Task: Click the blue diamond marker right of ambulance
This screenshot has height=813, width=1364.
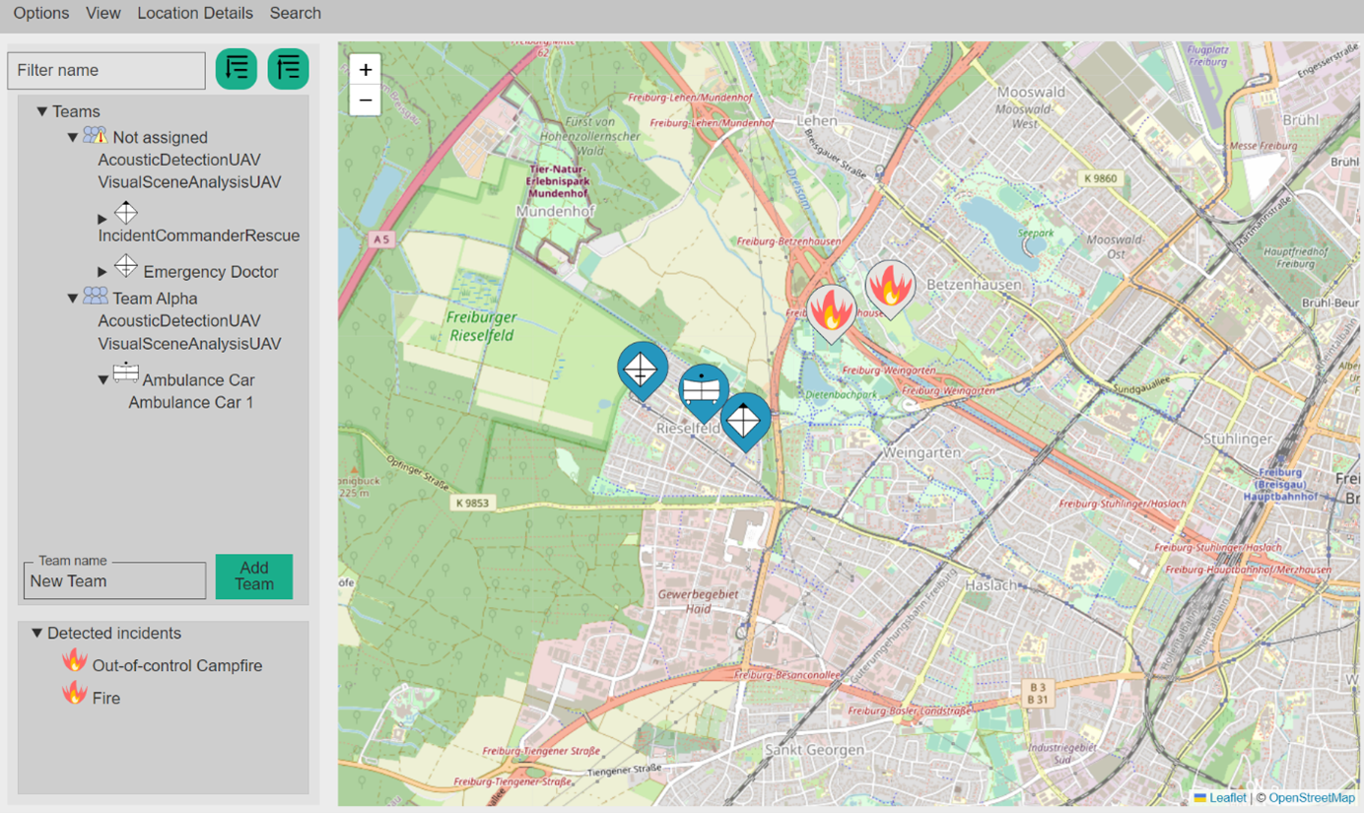Action: coord(745,420)
